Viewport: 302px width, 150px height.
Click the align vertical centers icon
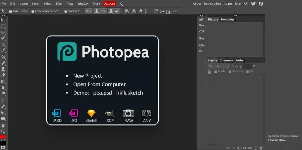point(162,11)
